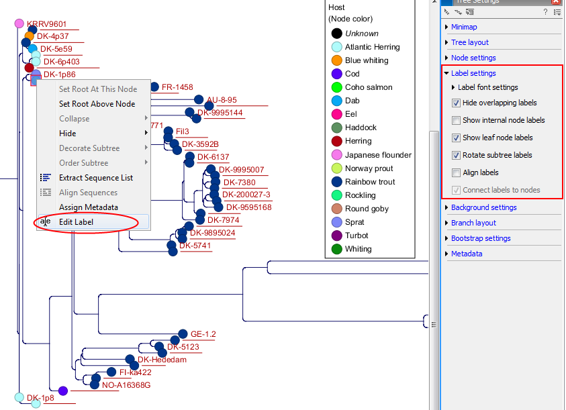
Task: Uncheck Hide overlapping labels
Action: [457, 103]
